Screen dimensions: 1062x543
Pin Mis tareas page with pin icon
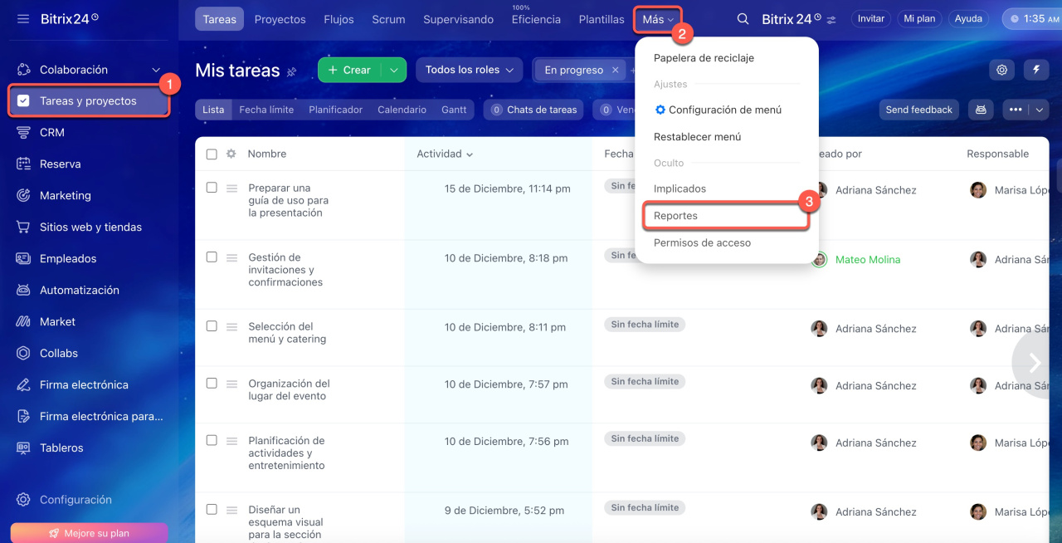pyautogui.click(x=291, y=72)
